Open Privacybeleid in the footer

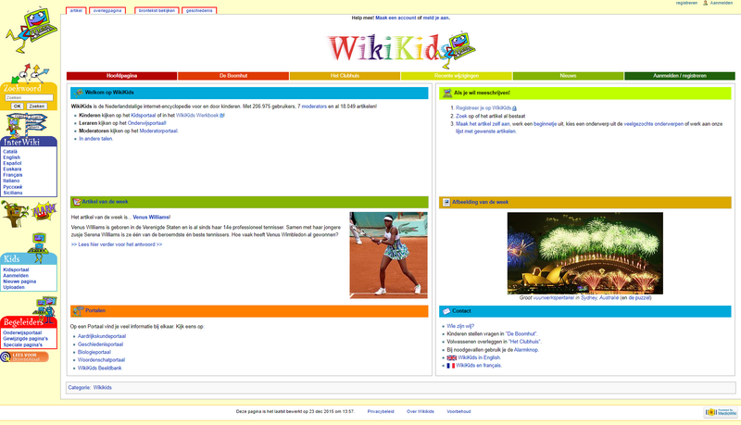tap(381, 412)
